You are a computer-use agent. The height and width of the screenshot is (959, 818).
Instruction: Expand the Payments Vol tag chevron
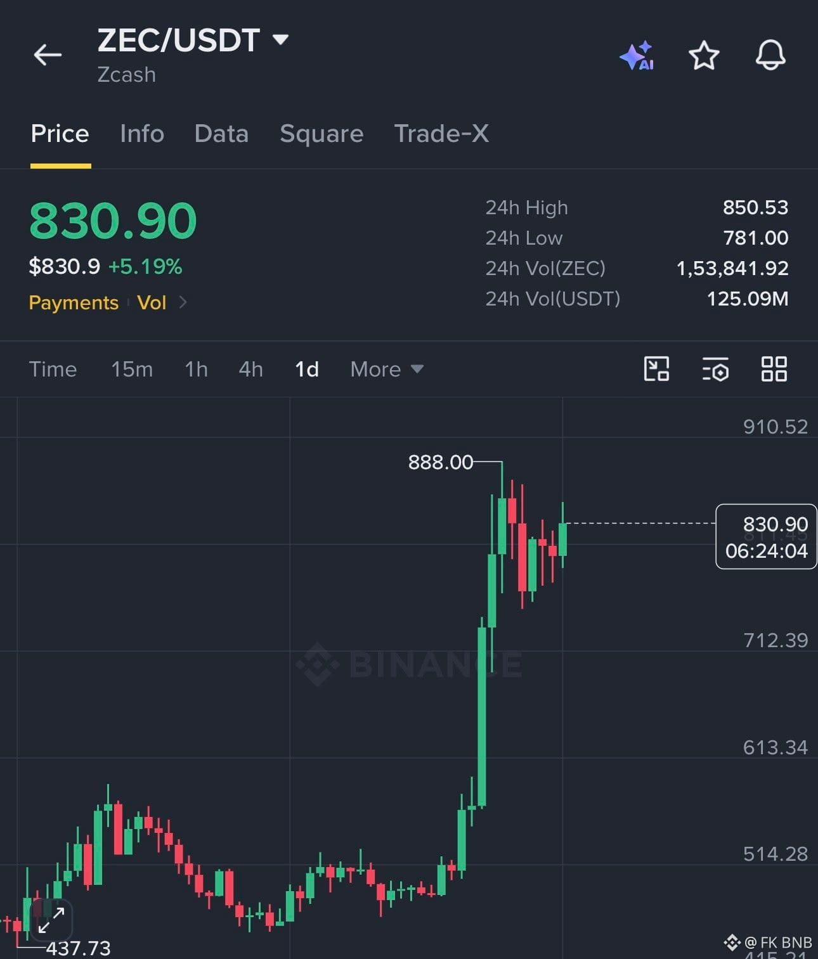183,302
